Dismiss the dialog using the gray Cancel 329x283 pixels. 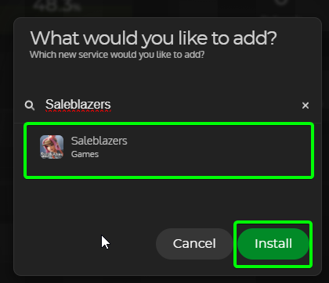[194, 244]
